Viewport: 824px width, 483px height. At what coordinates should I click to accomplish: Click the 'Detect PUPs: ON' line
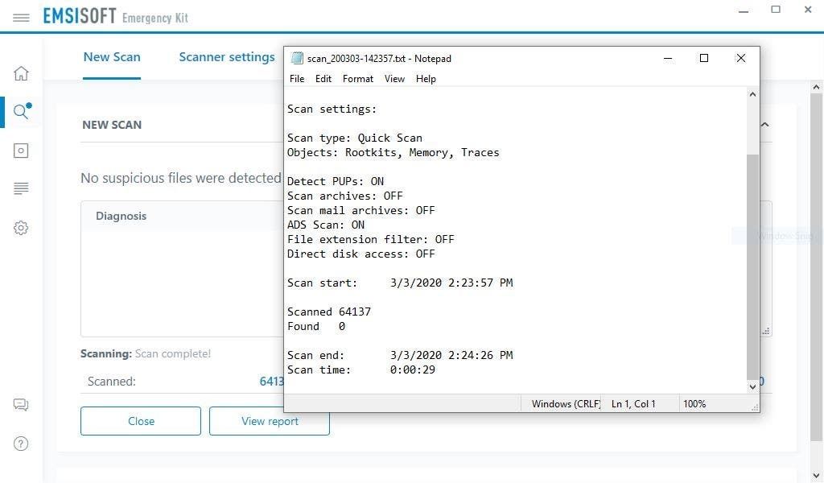point(336,181)
